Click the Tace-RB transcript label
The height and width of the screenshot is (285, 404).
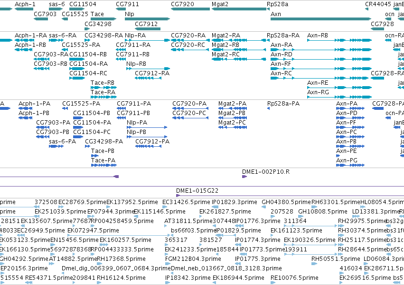tap(103, 83)
